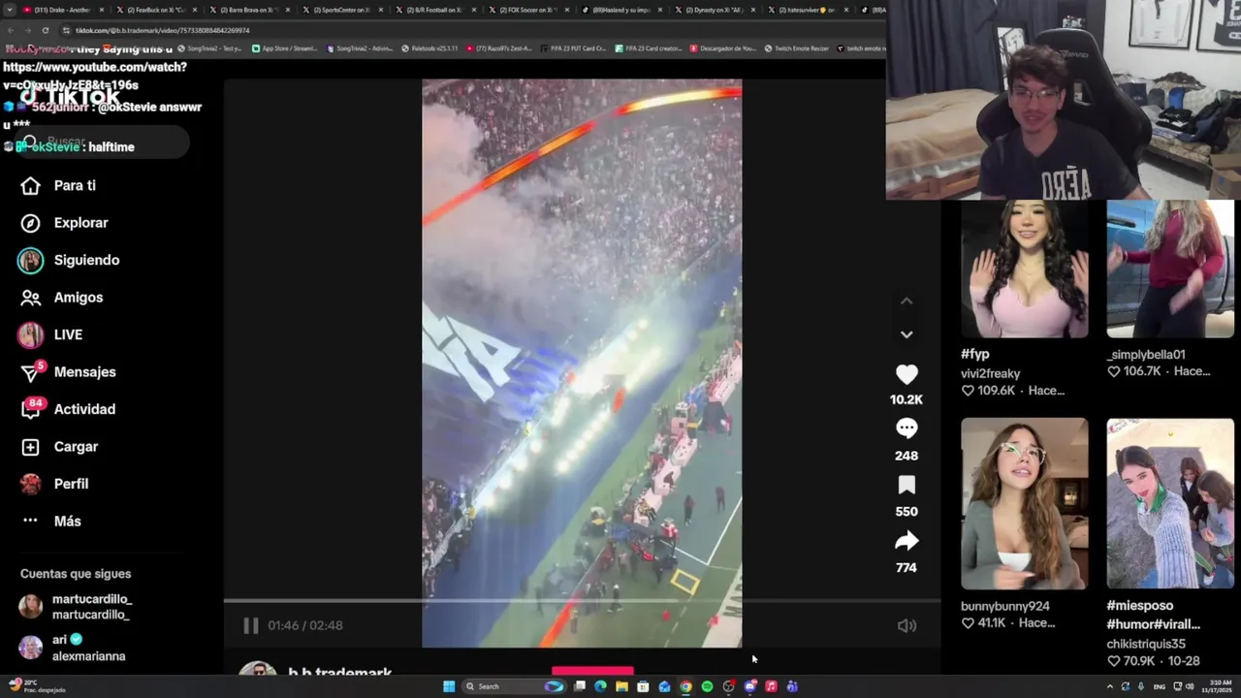Switch to the SportsCenter on X tab
This screenshot has width=1241, height=698.
tap(341, 10)
